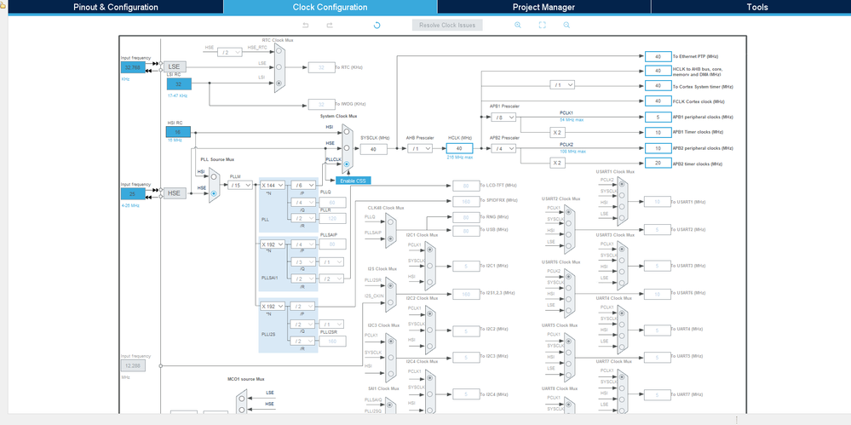Select HSE in PLL Source Mux
This screenshot has width=851, height=425.
click(214, 192)
